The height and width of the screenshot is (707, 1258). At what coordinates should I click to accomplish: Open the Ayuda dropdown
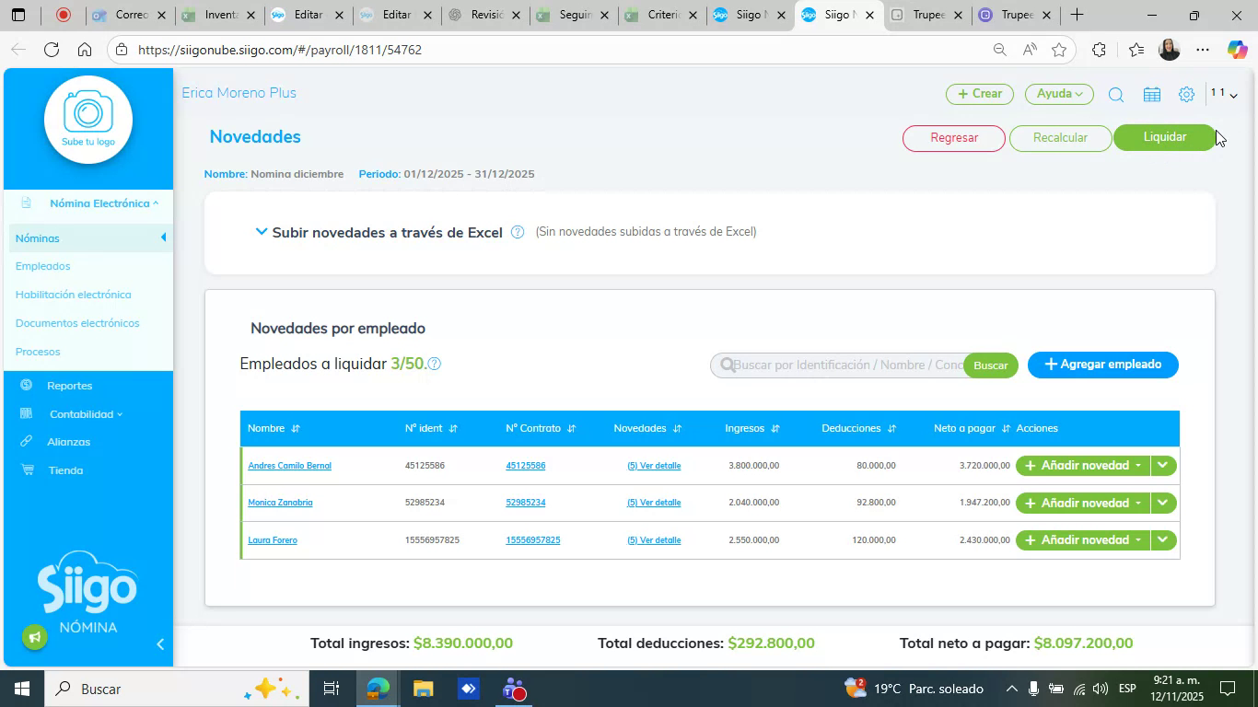(x=1059, y=94)
